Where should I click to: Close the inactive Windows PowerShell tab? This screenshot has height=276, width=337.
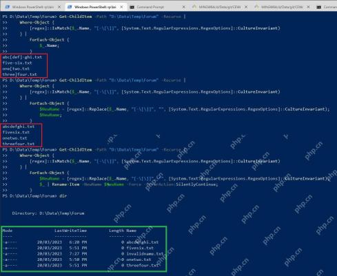click(59, 7)
